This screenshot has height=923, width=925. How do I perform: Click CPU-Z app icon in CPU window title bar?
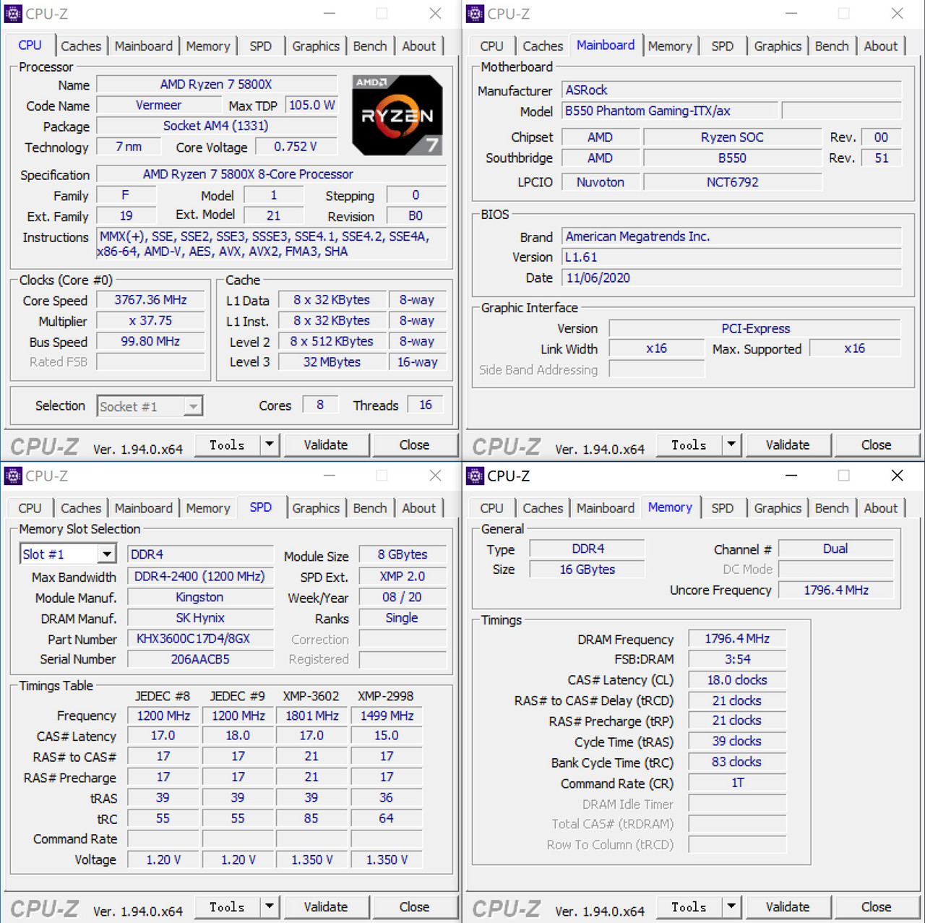[13, 14]
